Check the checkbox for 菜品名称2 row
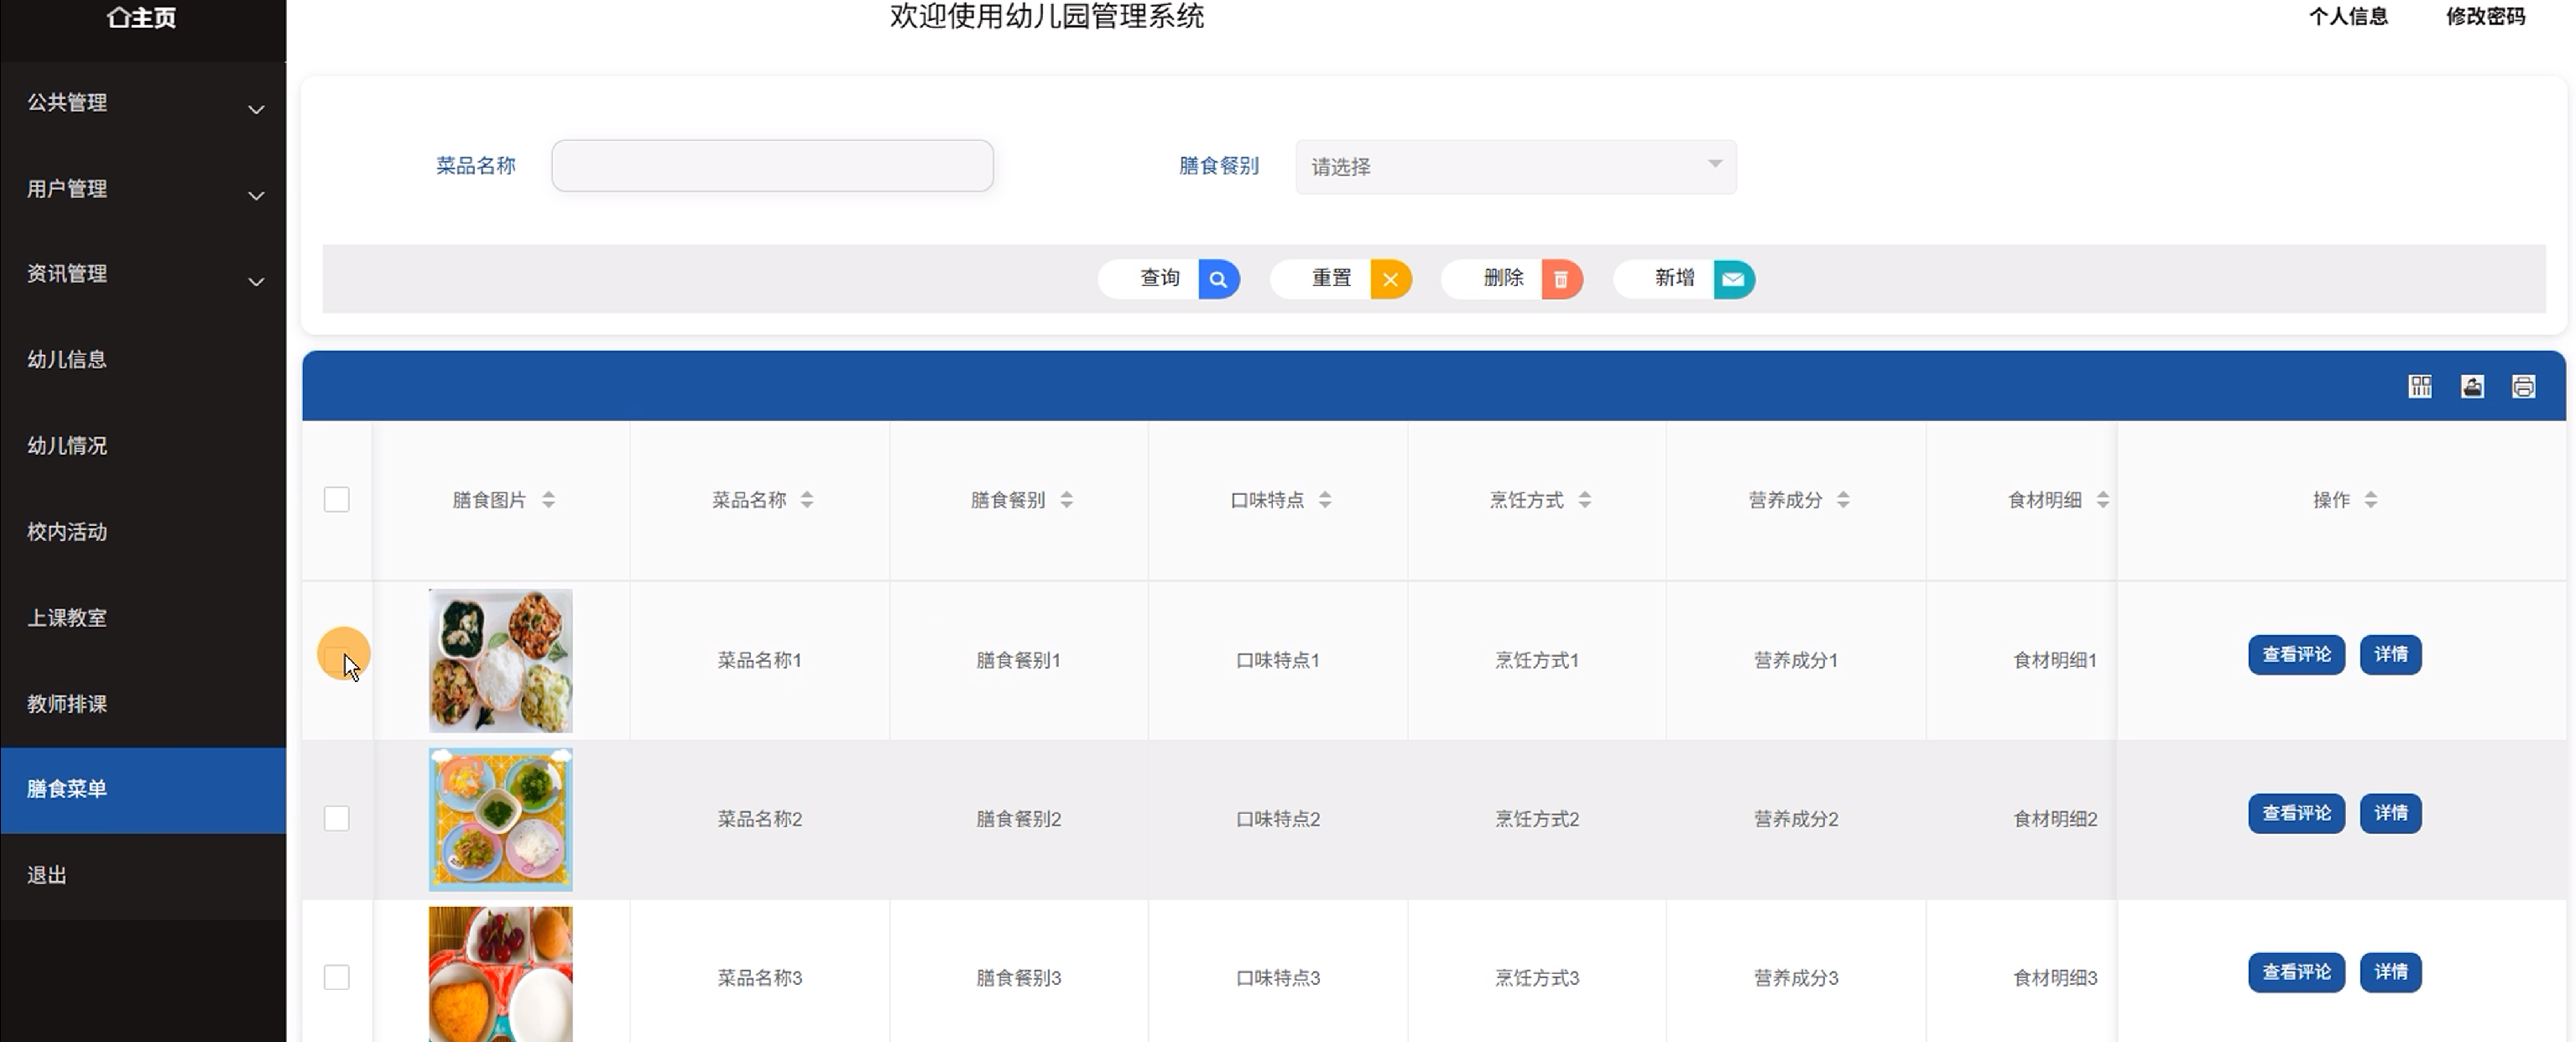The width and height of the screenshot is (2576, 1042). coord(337,819)
